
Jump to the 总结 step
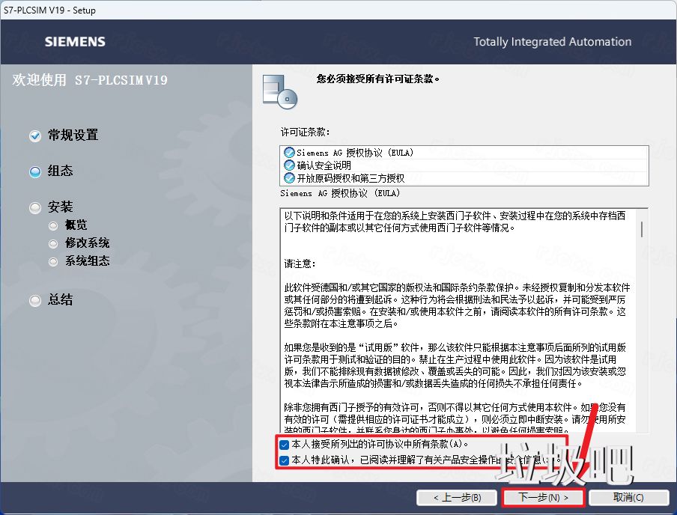coord(34,300)
